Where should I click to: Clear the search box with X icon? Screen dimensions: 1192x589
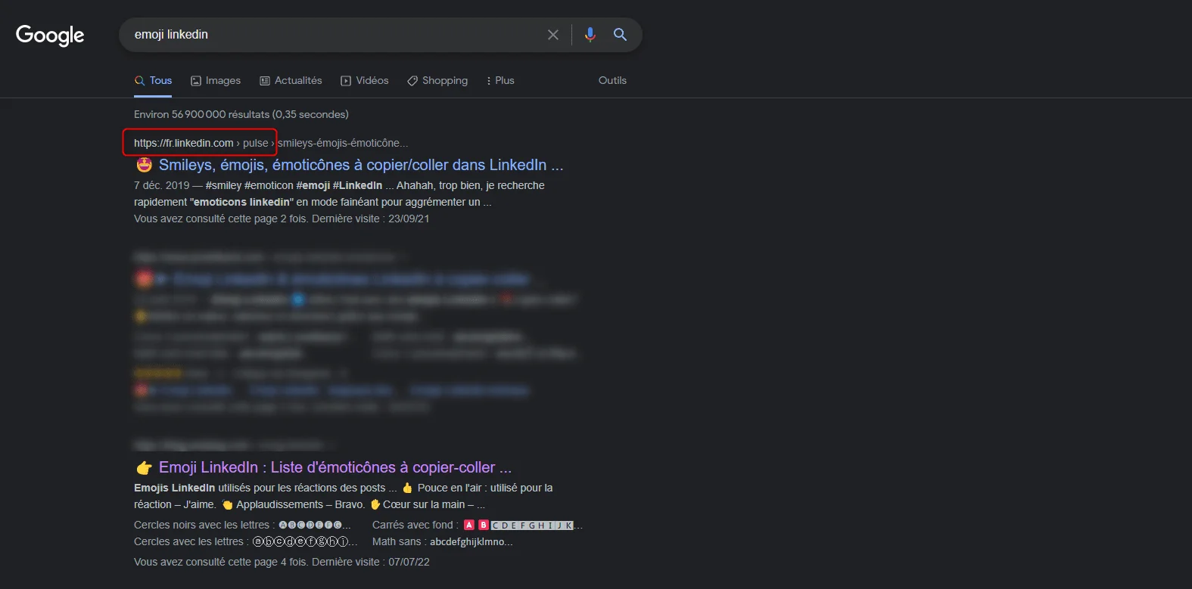[553, 35]
